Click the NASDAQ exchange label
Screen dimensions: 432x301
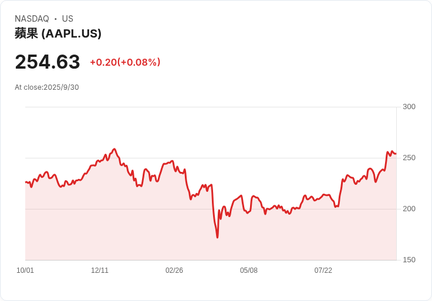pos(32,19)
